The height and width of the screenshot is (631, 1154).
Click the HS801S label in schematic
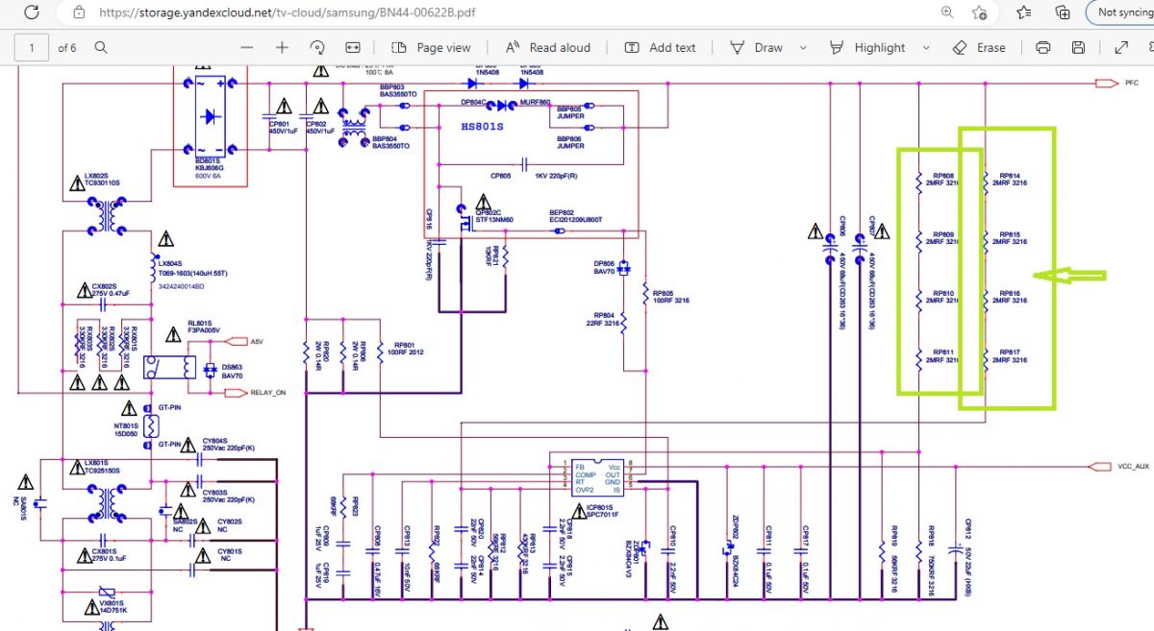click(482, 127)
